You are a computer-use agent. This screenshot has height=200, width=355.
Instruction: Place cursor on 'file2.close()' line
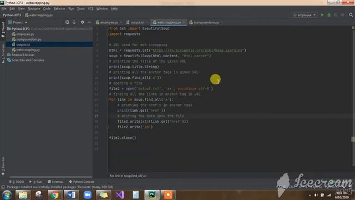coord(123,138)
